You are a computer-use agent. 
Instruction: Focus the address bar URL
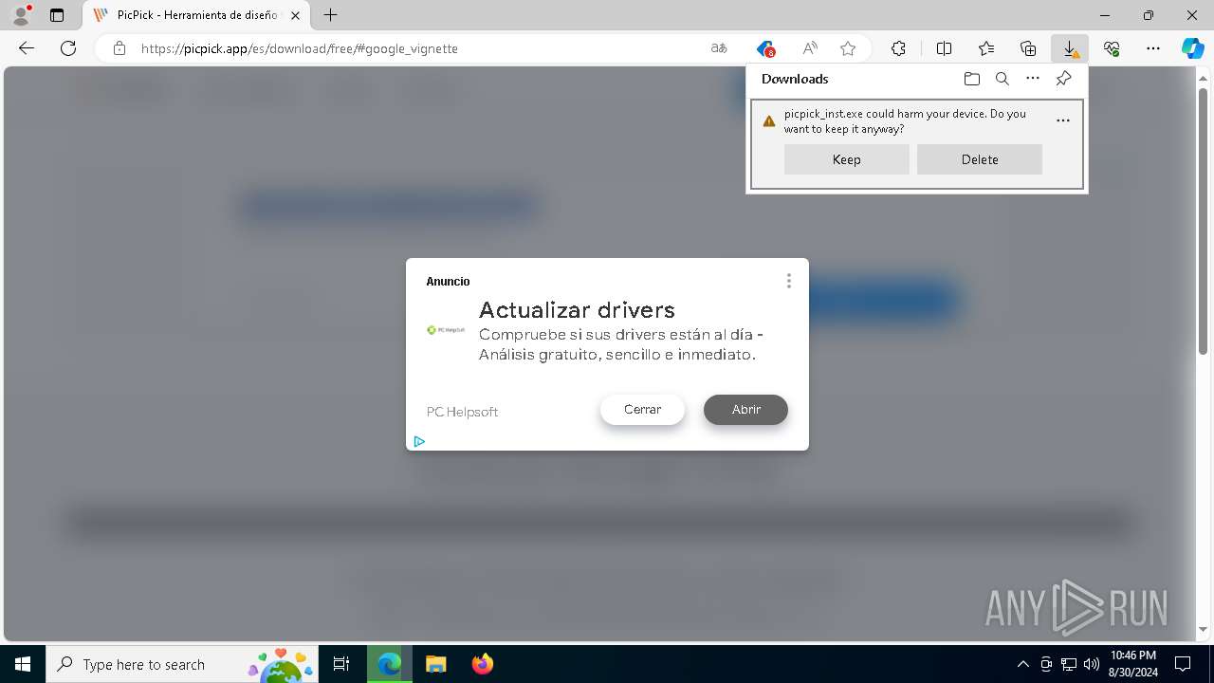coord(300,48)
